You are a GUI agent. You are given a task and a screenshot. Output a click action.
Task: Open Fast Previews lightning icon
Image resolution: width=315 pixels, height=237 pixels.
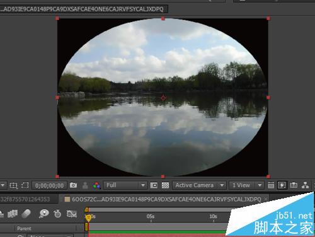(x=282, y=185)
